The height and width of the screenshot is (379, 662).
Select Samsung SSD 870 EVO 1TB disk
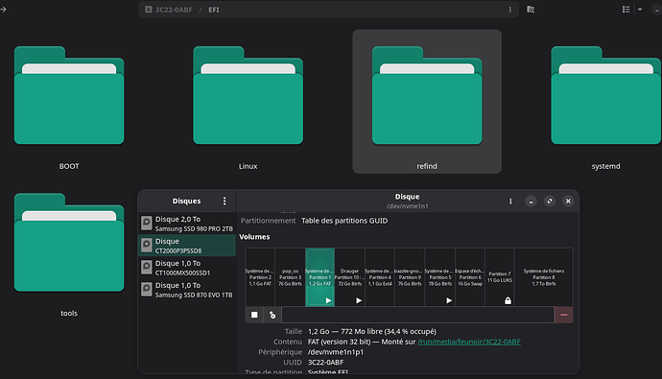(187, 290)
